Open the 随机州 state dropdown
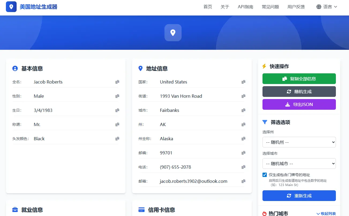This screenshot has height=216, width=349. click(299, 142)
